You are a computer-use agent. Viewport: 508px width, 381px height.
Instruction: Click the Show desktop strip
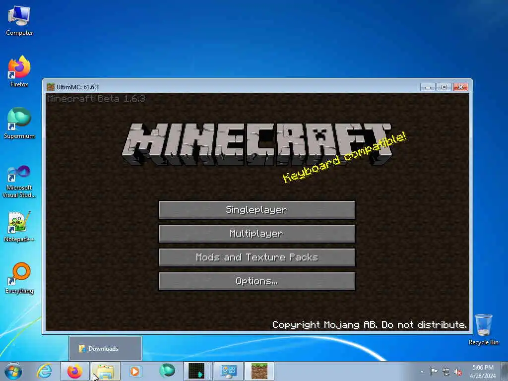[x=505, y=371]
